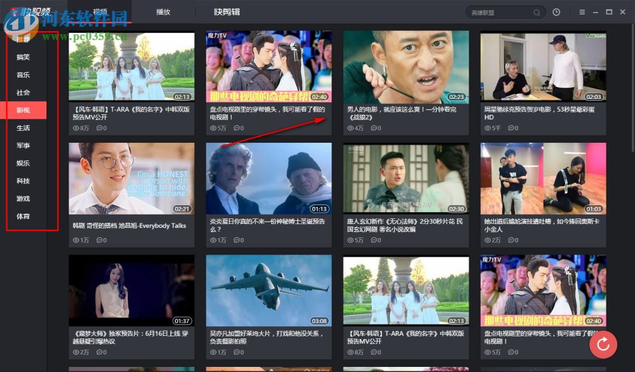
Task: Click the circular refresh button at bottom right
Action: click(x=603, y=344)
